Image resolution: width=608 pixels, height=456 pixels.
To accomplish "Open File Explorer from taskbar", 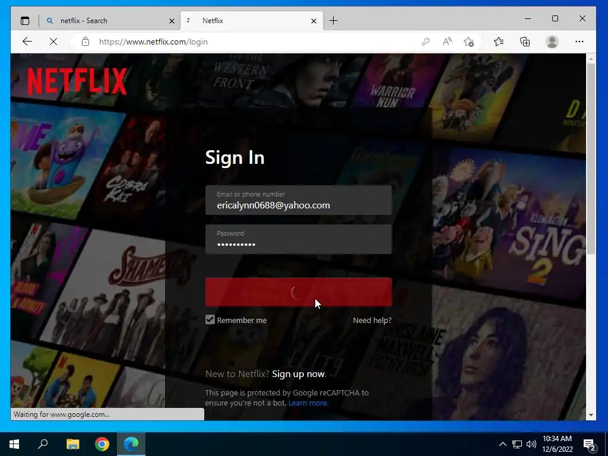I will 72,444.
